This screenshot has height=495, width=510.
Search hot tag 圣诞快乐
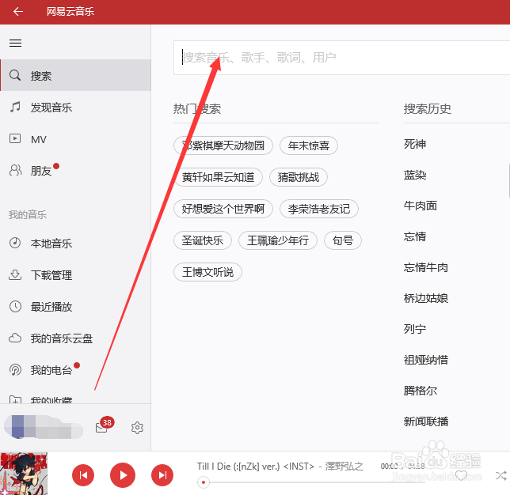203,240
